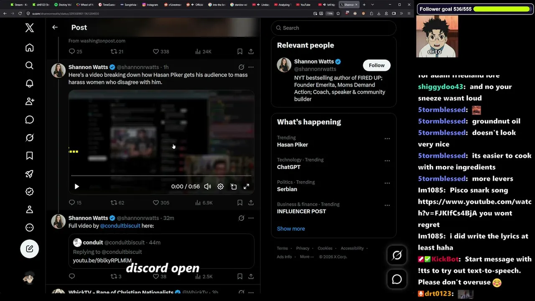Screen dimensions: 535x301
Task: Open more options for Serbian trend
Action: 387,183
